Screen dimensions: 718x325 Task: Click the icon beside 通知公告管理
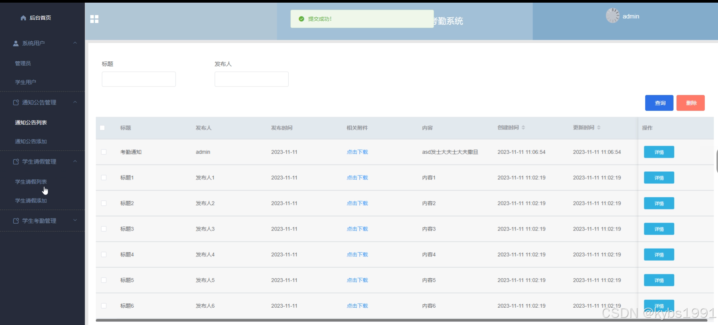16,102
